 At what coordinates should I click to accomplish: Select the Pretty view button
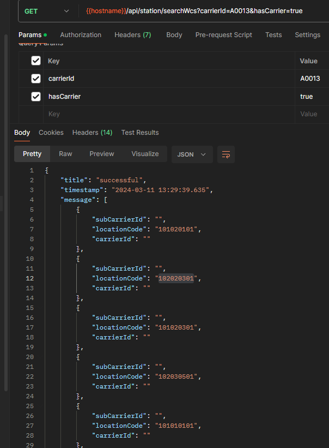click(32, 154)
